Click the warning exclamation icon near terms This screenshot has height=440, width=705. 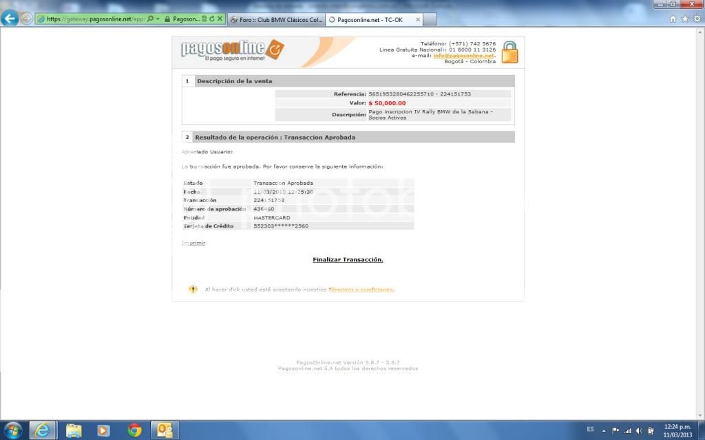coord(193,289)
